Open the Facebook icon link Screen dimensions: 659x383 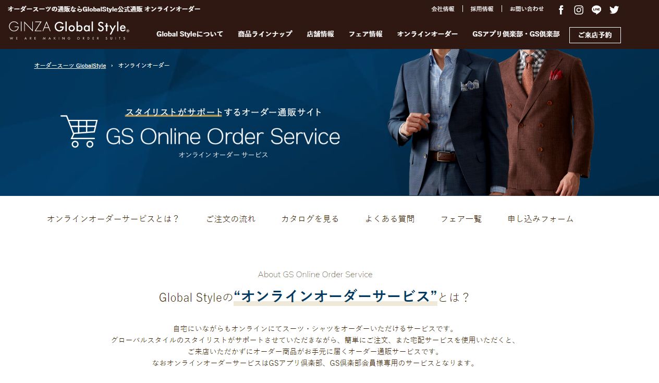click(x=561, y=10)
